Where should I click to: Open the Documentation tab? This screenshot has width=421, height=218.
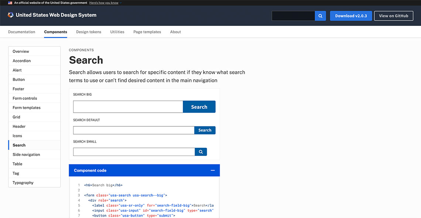(21, 32)
